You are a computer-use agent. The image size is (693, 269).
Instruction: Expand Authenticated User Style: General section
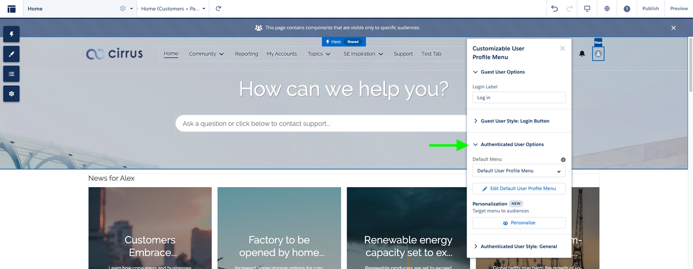(514, 246)
